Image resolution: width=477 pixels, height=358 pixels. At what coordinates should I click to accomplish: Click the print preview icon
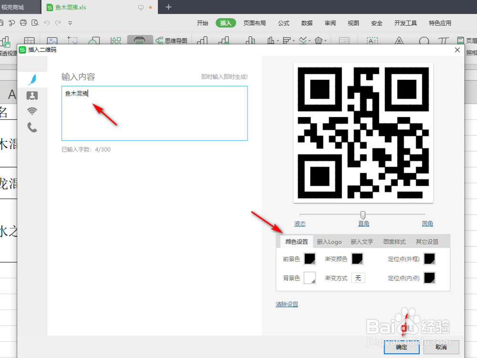(x=35, y=23)
